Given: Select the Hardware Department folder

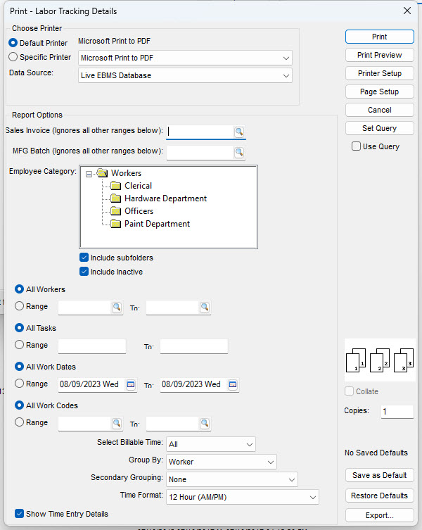Looking at the screenshot, I should 165,198.
